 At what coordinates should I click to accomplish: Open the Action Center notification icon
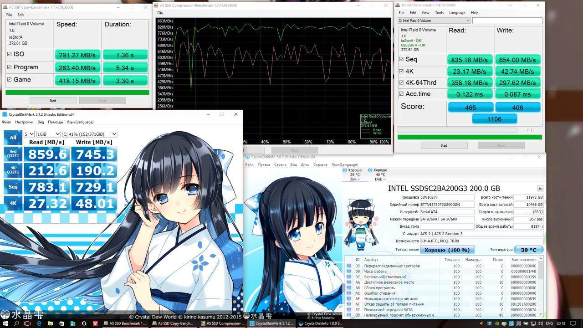[x=575, y=323]
